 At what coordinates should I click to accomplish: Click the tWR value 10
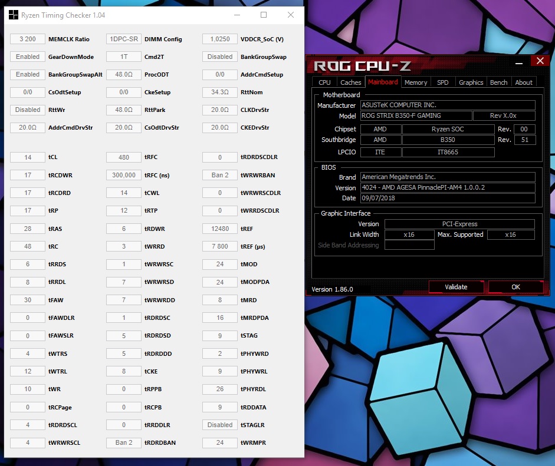[x=28, y=389]
